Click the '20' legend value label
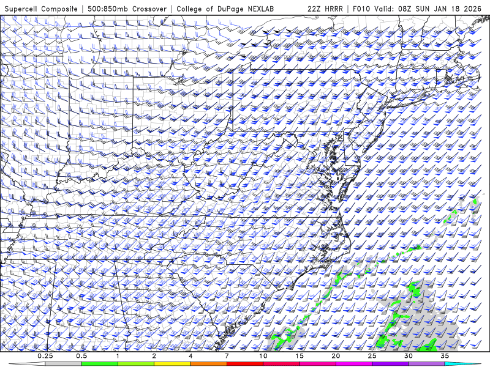490x367 pixels. pyautogui.click(x=336, y=356)
